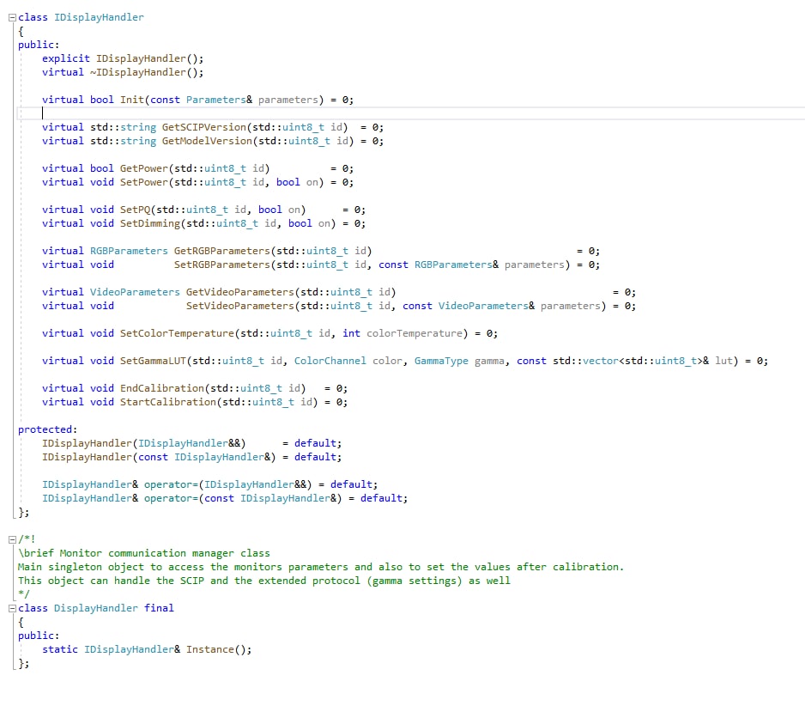
Task: Click the SetColorTemperature method name
Action: [177, 333]
